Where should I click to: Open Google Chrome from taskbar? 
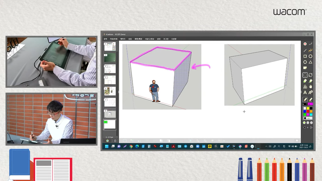[x=131, y=146]
